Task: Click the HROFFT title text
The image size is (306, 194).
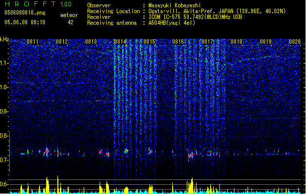Action: [x=30, y=4]
